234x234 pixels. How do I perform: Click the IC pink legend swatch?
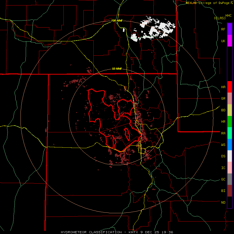230,168
